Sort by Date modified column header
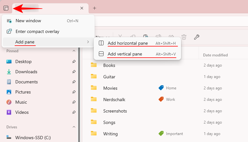The width and height of the screenshot is (248, 142). coord(215,55)
